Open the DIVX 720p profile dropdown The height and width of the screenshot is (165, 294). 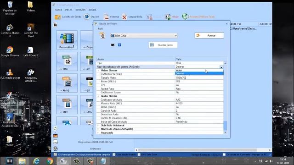[144, 36]
